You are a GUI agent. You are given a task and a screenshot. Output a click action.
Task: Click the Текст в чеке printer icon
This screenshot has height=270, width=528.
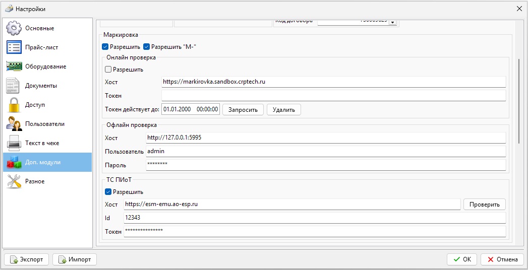(x=14, y=143)
